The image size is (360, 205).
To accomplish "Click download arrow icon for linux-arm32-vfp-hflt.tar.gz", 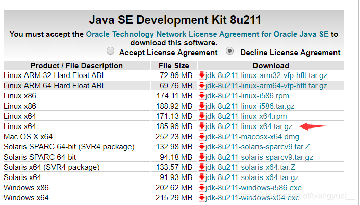I will click(202, 75).
